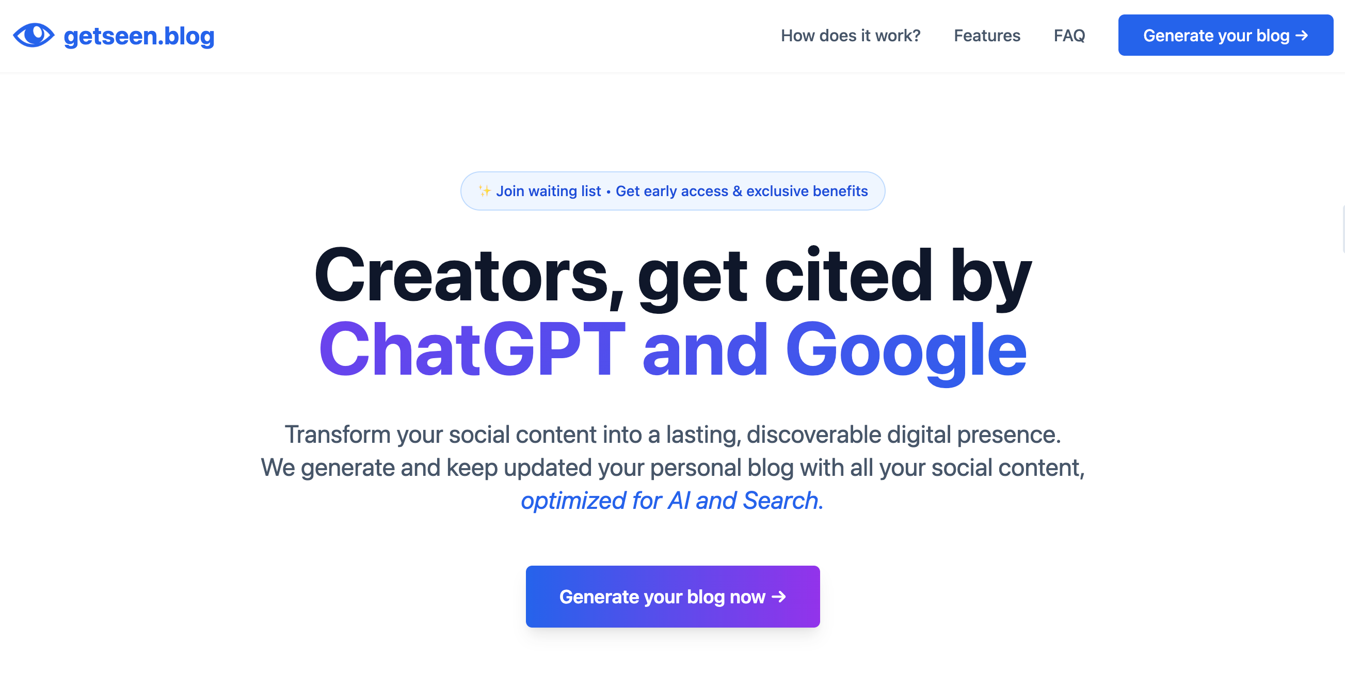Click the bullet separator in waiting list badge

609,192
